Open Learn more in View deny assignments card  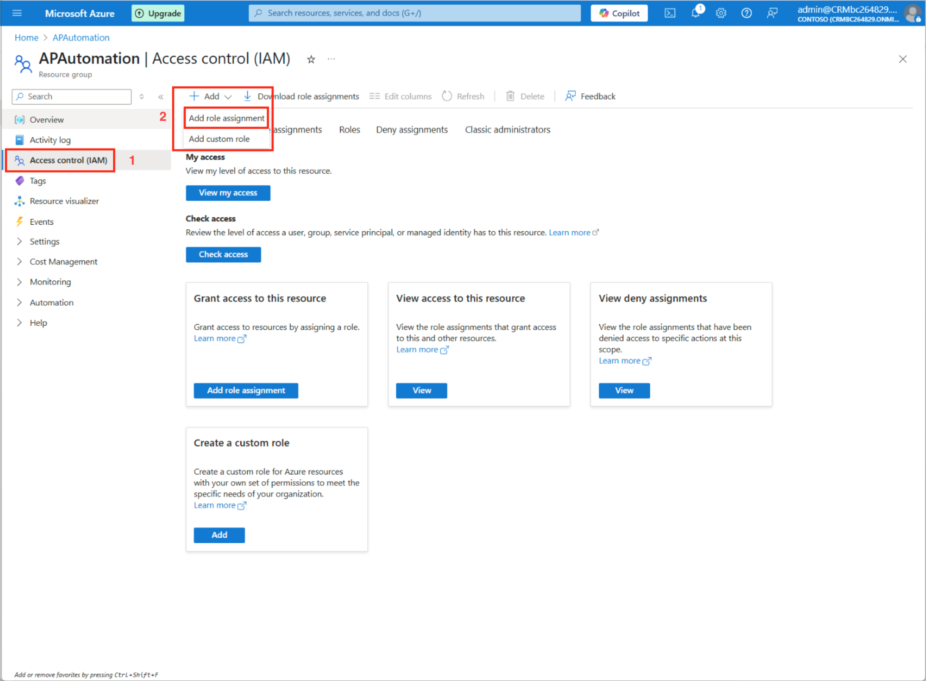[625, 361]
